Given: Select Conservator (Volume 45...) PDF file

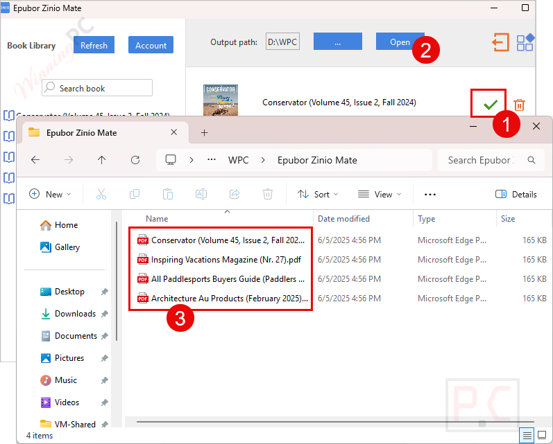Looking at the screenshot, I should [x=221, y=240].
